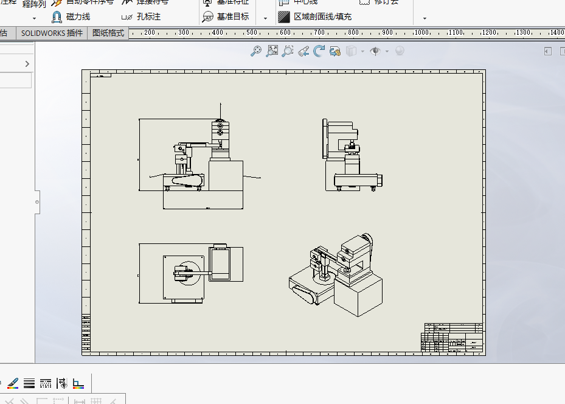This screenshot has height=404, width=565.
Task: Choose Area Hatch/Fill (区域剖面线/填充) tool
Action: pyautogui.click(x=315, y=16)
